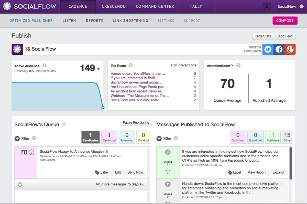307x204 pixels.
Task: Switch accounts to the Twitter profile
Action: click(268, 49)
